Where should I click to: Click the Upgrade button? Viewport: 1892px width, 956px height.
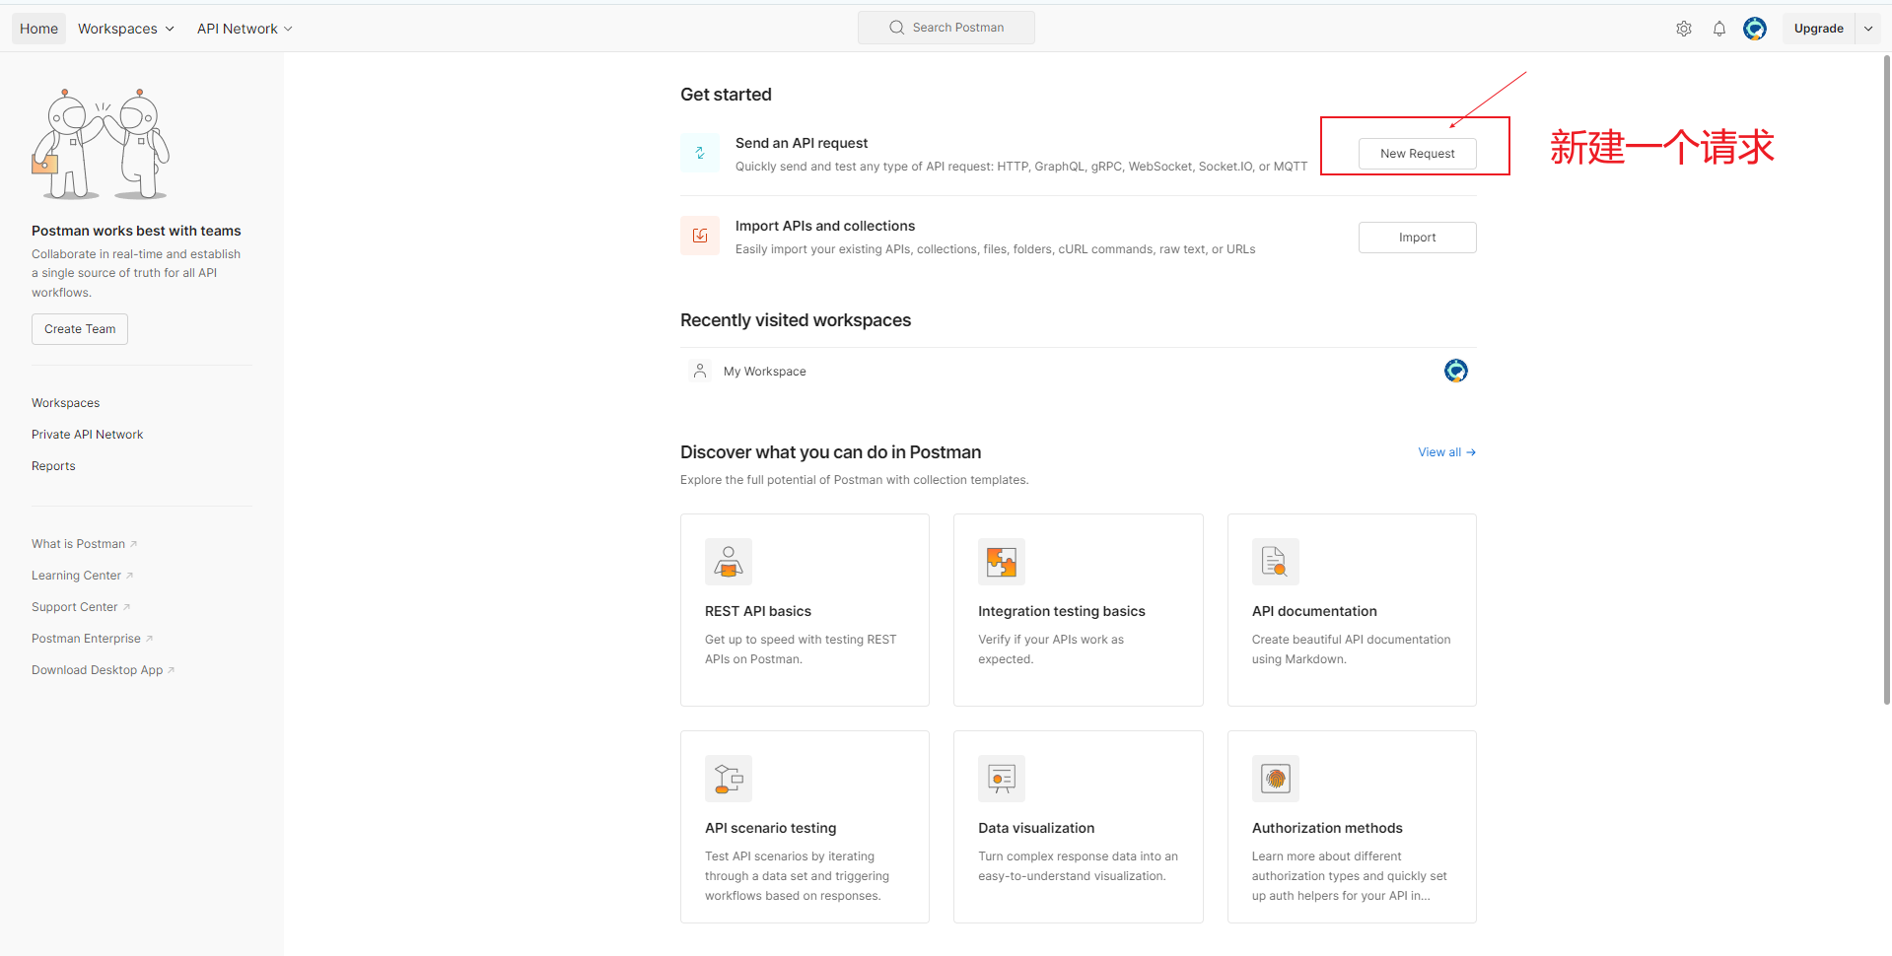coord(1818,29)
